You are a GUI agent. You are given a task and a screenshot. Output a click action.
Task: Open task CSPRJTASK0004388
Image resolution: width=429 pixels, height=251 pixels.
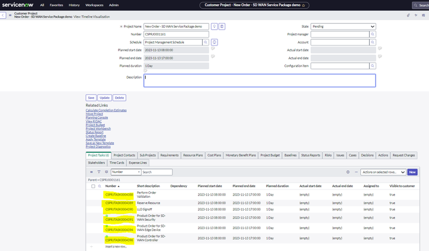coord(119,194)
